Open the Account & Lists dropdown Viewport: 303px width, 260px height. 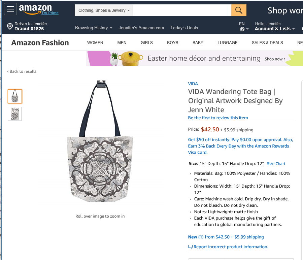[274, 29]
